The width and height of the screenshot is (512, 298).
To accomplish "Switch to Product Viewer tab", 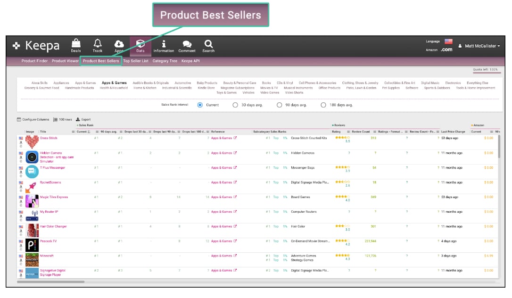I will pos(65,61).
